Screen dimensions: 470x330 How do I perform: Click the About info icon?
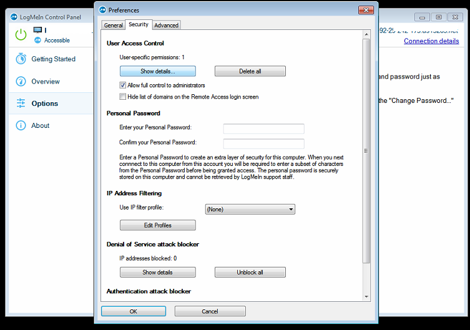(21, 125)
